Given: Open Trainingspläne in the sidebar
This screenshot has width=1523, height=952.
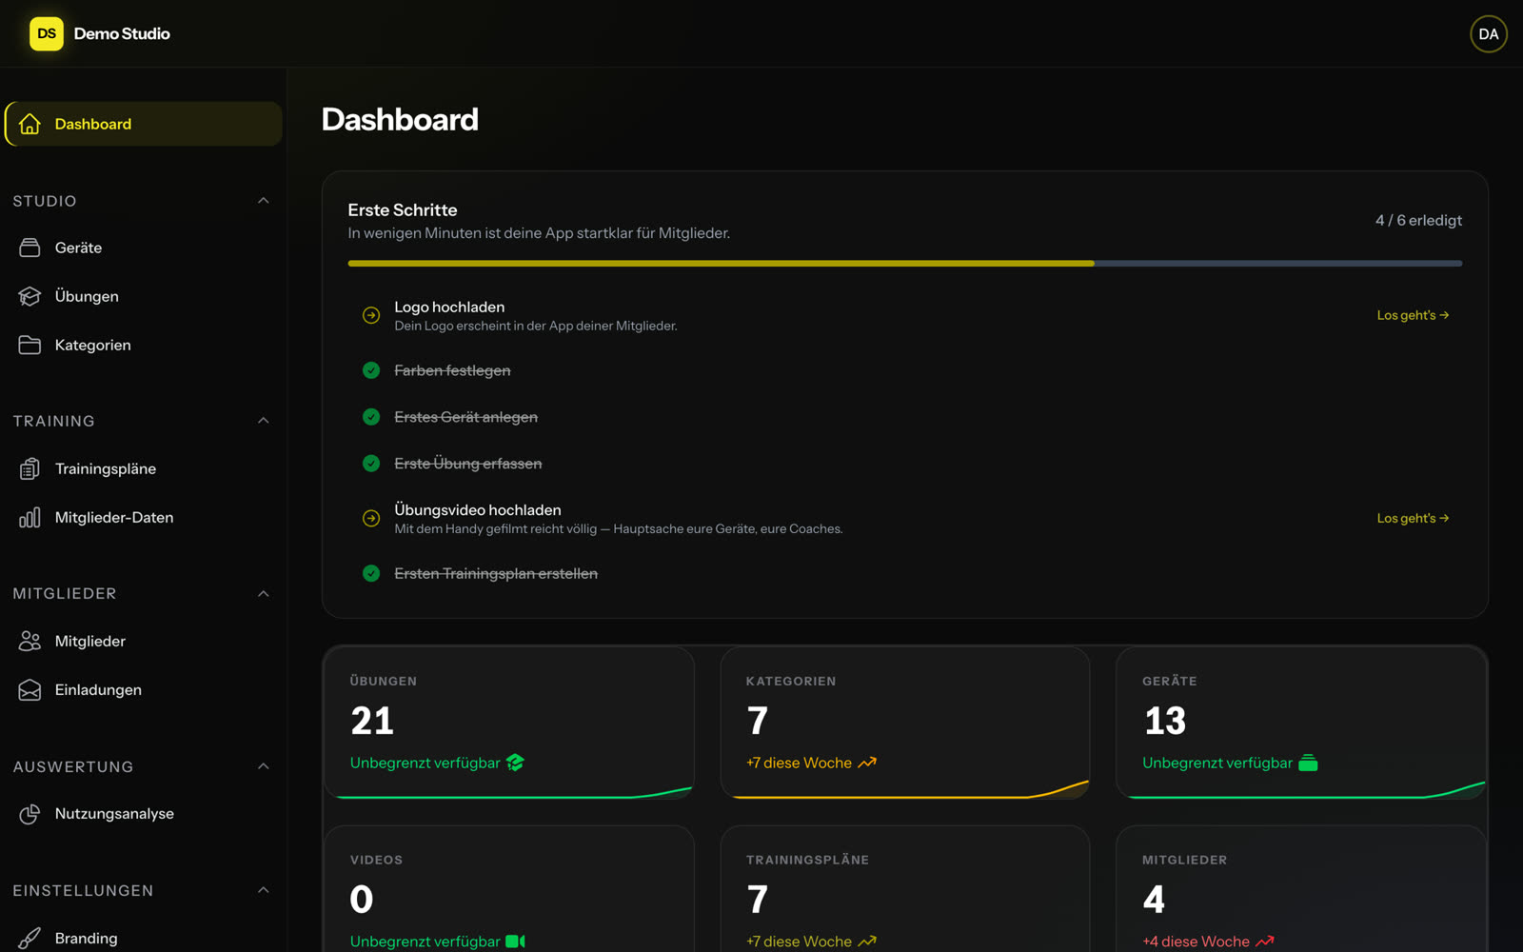Looking at the screenshot, I should [x=144, y=468].
